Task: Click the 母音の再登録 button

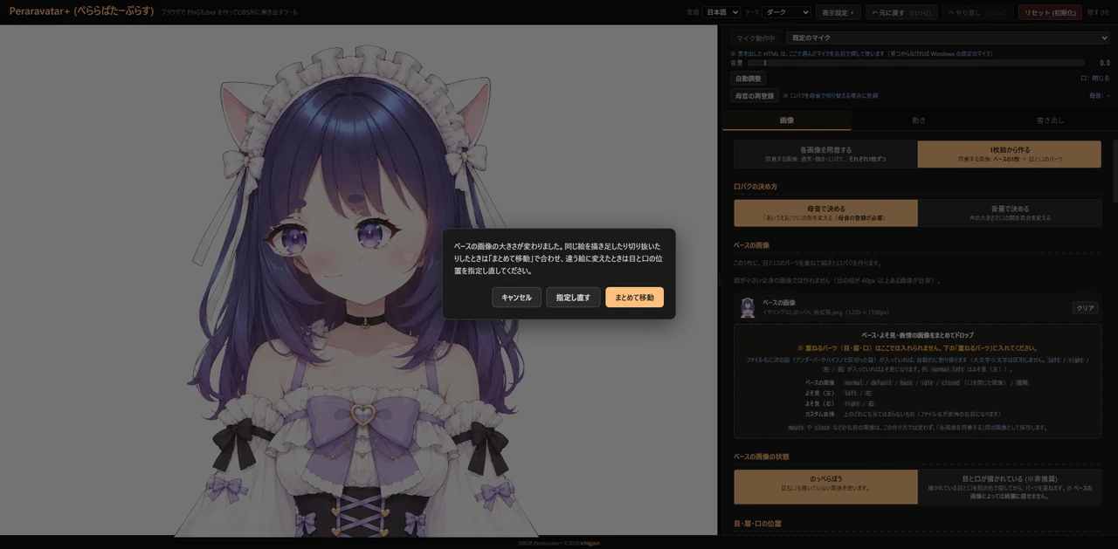Action: [755, 96]
